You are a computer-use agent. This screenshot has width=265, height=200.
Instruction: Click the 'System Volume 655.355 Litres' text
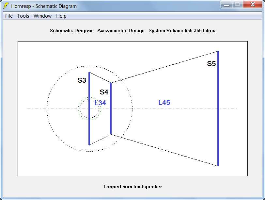click(182, 30)
